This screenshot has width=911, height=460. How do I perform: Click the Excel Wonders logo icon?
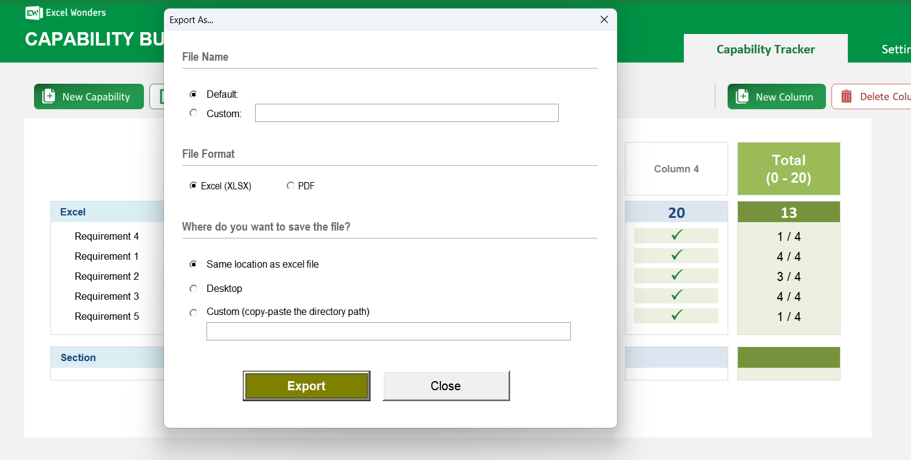click(x=33, y=12)
